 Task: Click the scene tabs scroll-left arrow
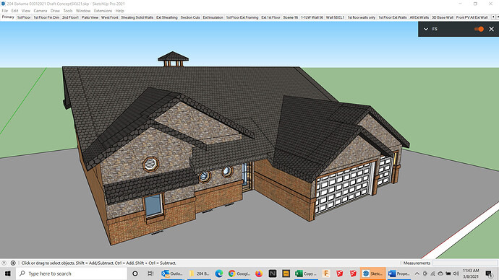[493, 17]
